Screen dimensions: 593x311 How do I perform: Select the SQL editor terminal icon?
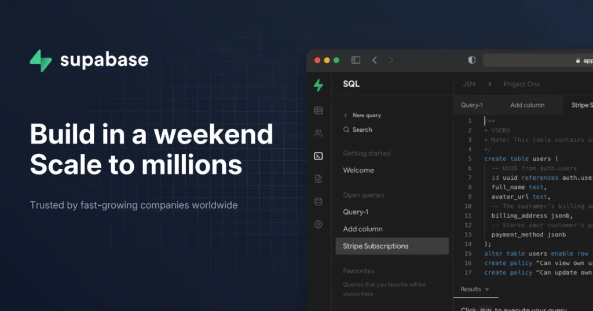(319, 156)
